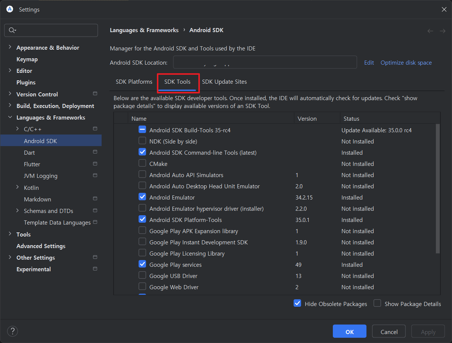Expand Appearance & Behavior section
This screenshot has width=452, height=343.
(x=10, y=47)
